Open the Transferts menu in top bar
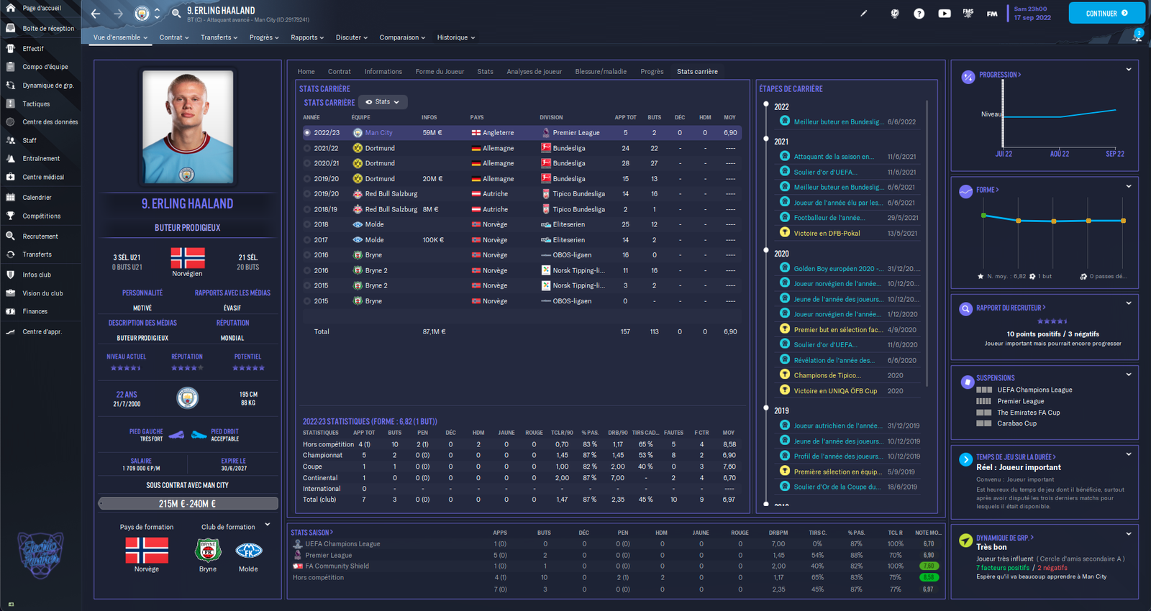The image size is (1151, 611). [x=219, y=37]
